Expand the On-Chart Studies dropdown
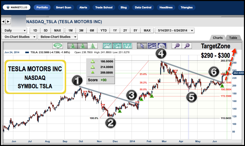Image resolution: width=245 pixels, height=146 pixels. point(19,37)
